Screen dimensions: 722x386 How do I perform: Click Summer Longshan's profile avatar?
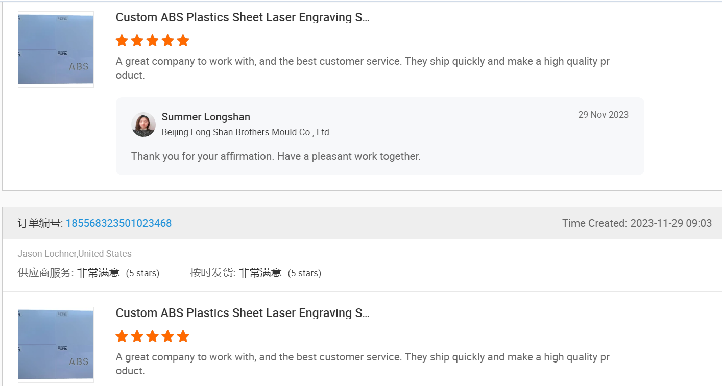(x=143, y=125)
